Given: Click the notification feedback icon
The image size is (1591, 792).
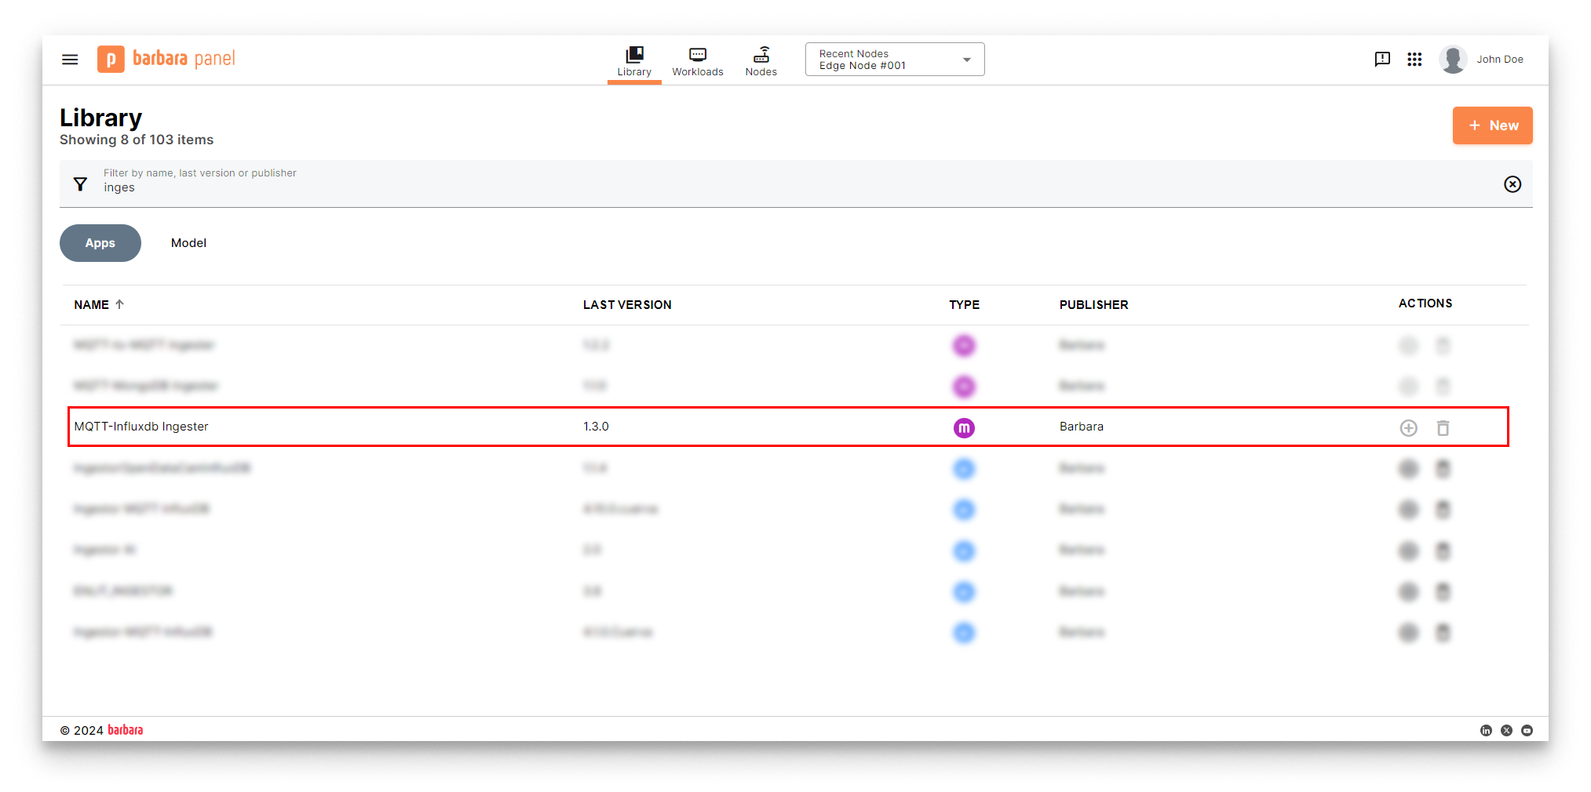Looking at the screenshot, I should pyautogui.click(x=1381, y=59).
